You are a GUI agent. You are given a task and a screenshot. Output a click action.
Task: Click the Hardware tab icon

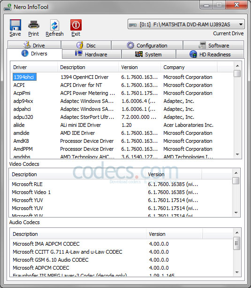[79, 54]
